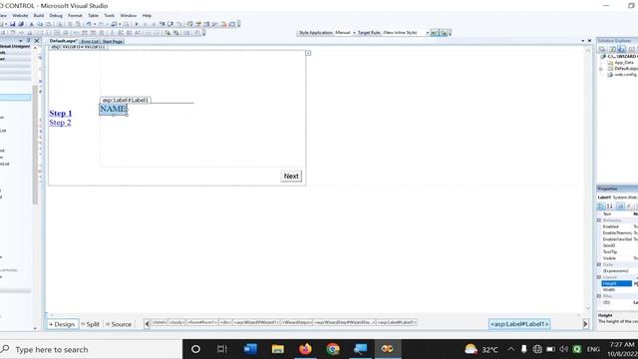Viewport: 638px width, 359px height.
Task: Collapse the Misc category in Properties
Action: (x=599, y=296)
